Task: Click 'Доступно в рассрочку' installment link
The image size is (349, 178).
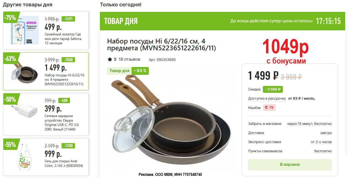Action: [267, 98]
